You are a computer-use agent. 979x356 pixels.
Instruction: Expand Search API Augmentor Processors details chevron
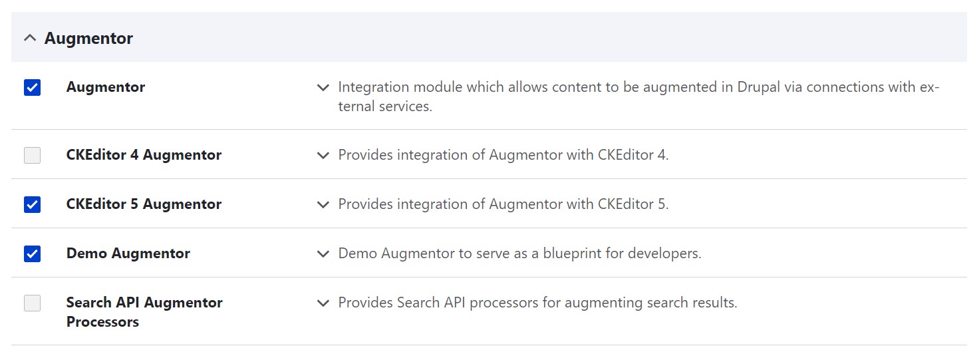(x=323, y=303)
